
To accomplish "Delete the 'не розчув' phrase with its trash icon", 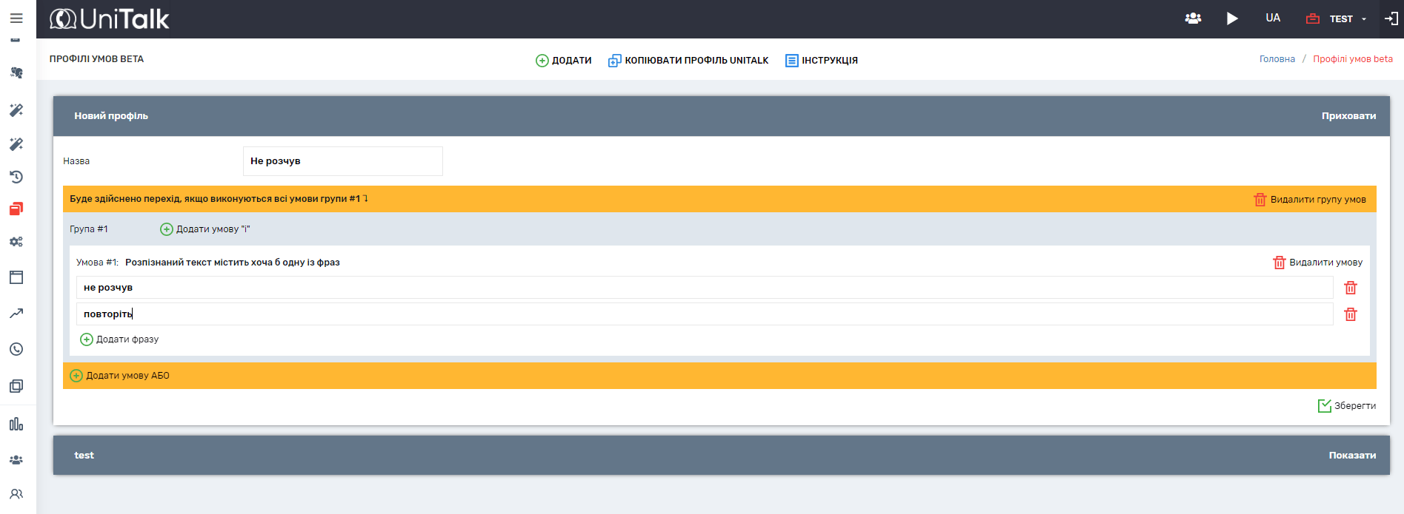I will (1351, 288).
